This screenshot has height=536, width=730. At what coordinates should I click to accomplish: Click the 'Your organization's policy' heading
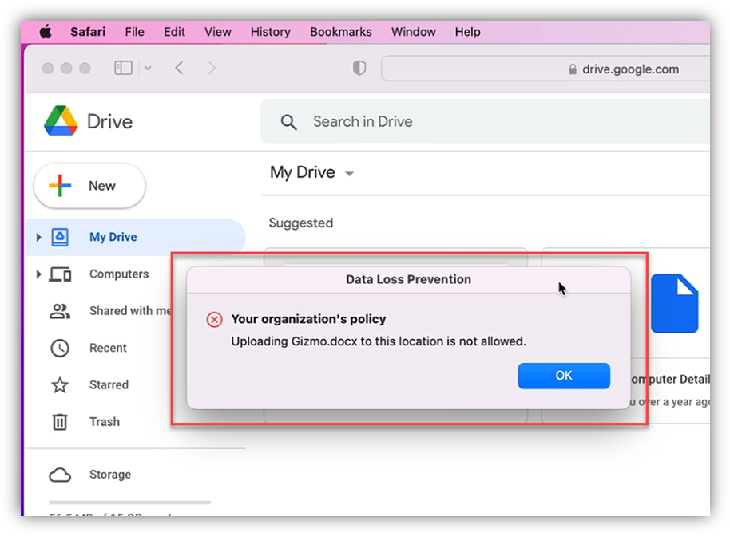pos(308,319)
